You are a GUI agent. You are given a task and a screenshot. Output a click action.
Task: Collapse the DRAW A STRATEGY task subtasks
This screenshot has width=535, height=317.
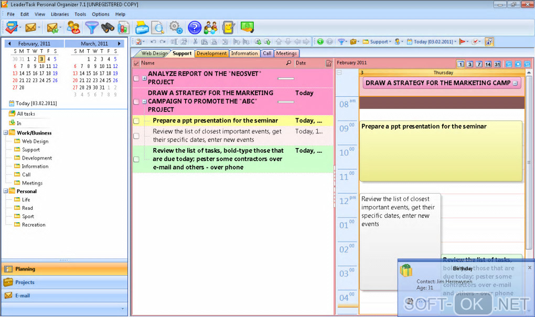coord(144,101)
